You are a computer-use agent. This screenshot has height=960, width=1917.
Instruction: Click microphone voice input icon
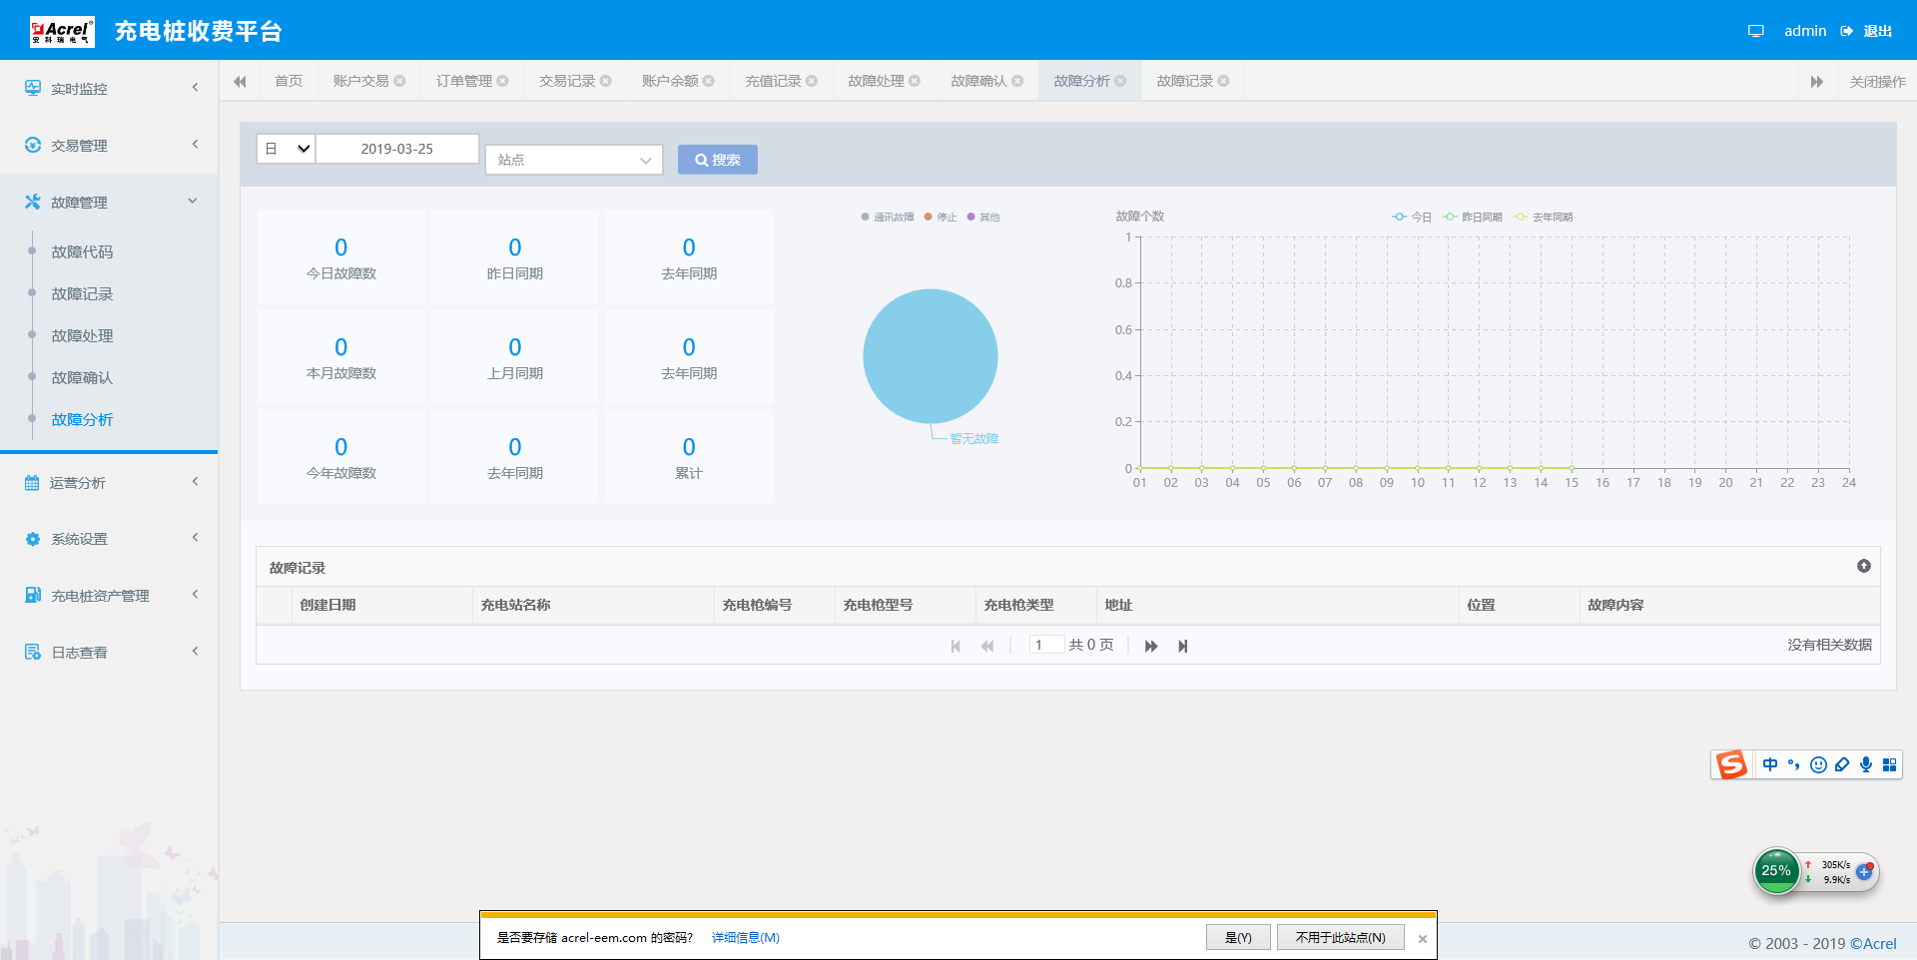pos(1866,764)
